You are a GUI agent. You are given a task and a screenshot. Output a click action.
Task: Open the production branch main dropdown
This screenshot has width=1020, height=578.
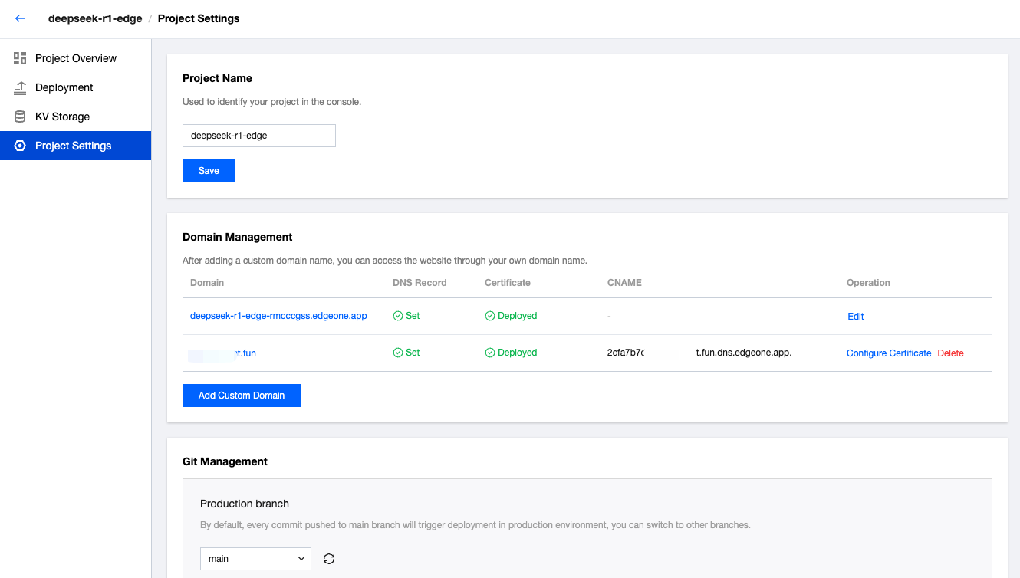tap(255, 559)
